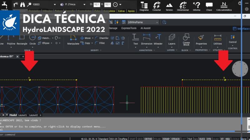
Task: Toggle GRID in the status bar
Action: [x=140, y=139]
